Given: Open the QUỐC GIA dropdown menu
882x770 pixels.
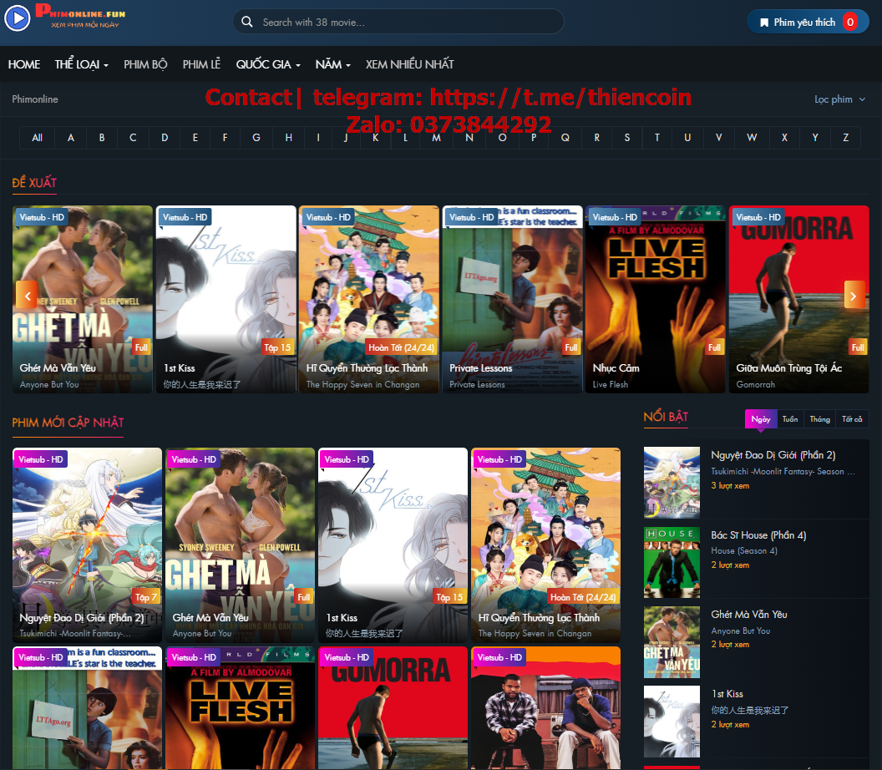Looking at the screenshot, I should point(267,64).
